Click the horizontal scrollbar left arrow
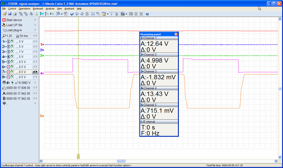The image size is (283, 168). pyautogui.click(x=41, y=161)
